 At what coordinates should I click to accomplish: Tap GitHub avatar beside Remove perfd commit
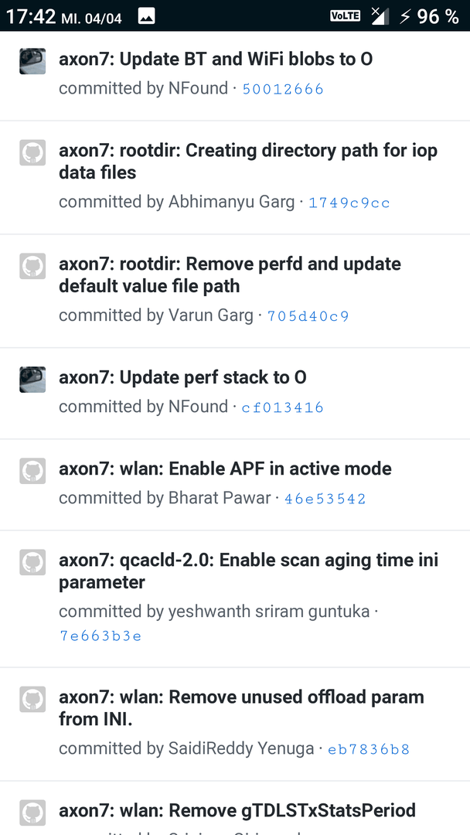pos(32,266)
